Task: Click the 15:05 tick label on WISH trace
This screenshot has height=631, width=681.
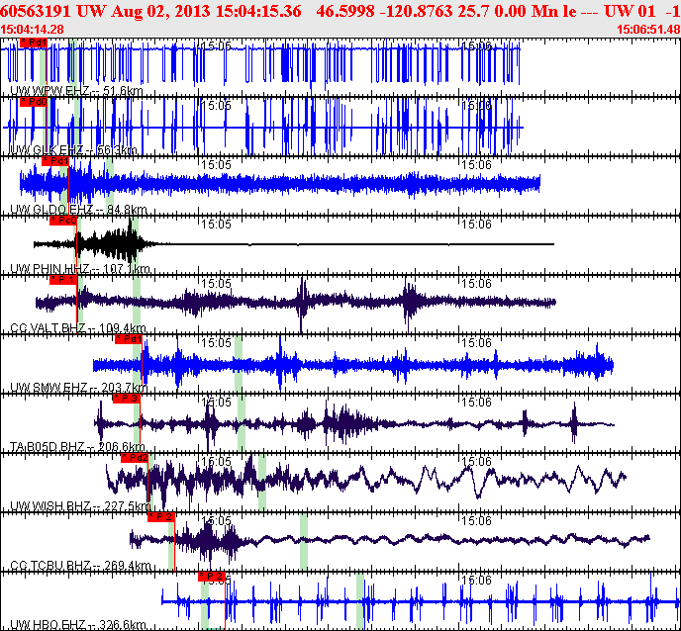Action: [216, 461]
